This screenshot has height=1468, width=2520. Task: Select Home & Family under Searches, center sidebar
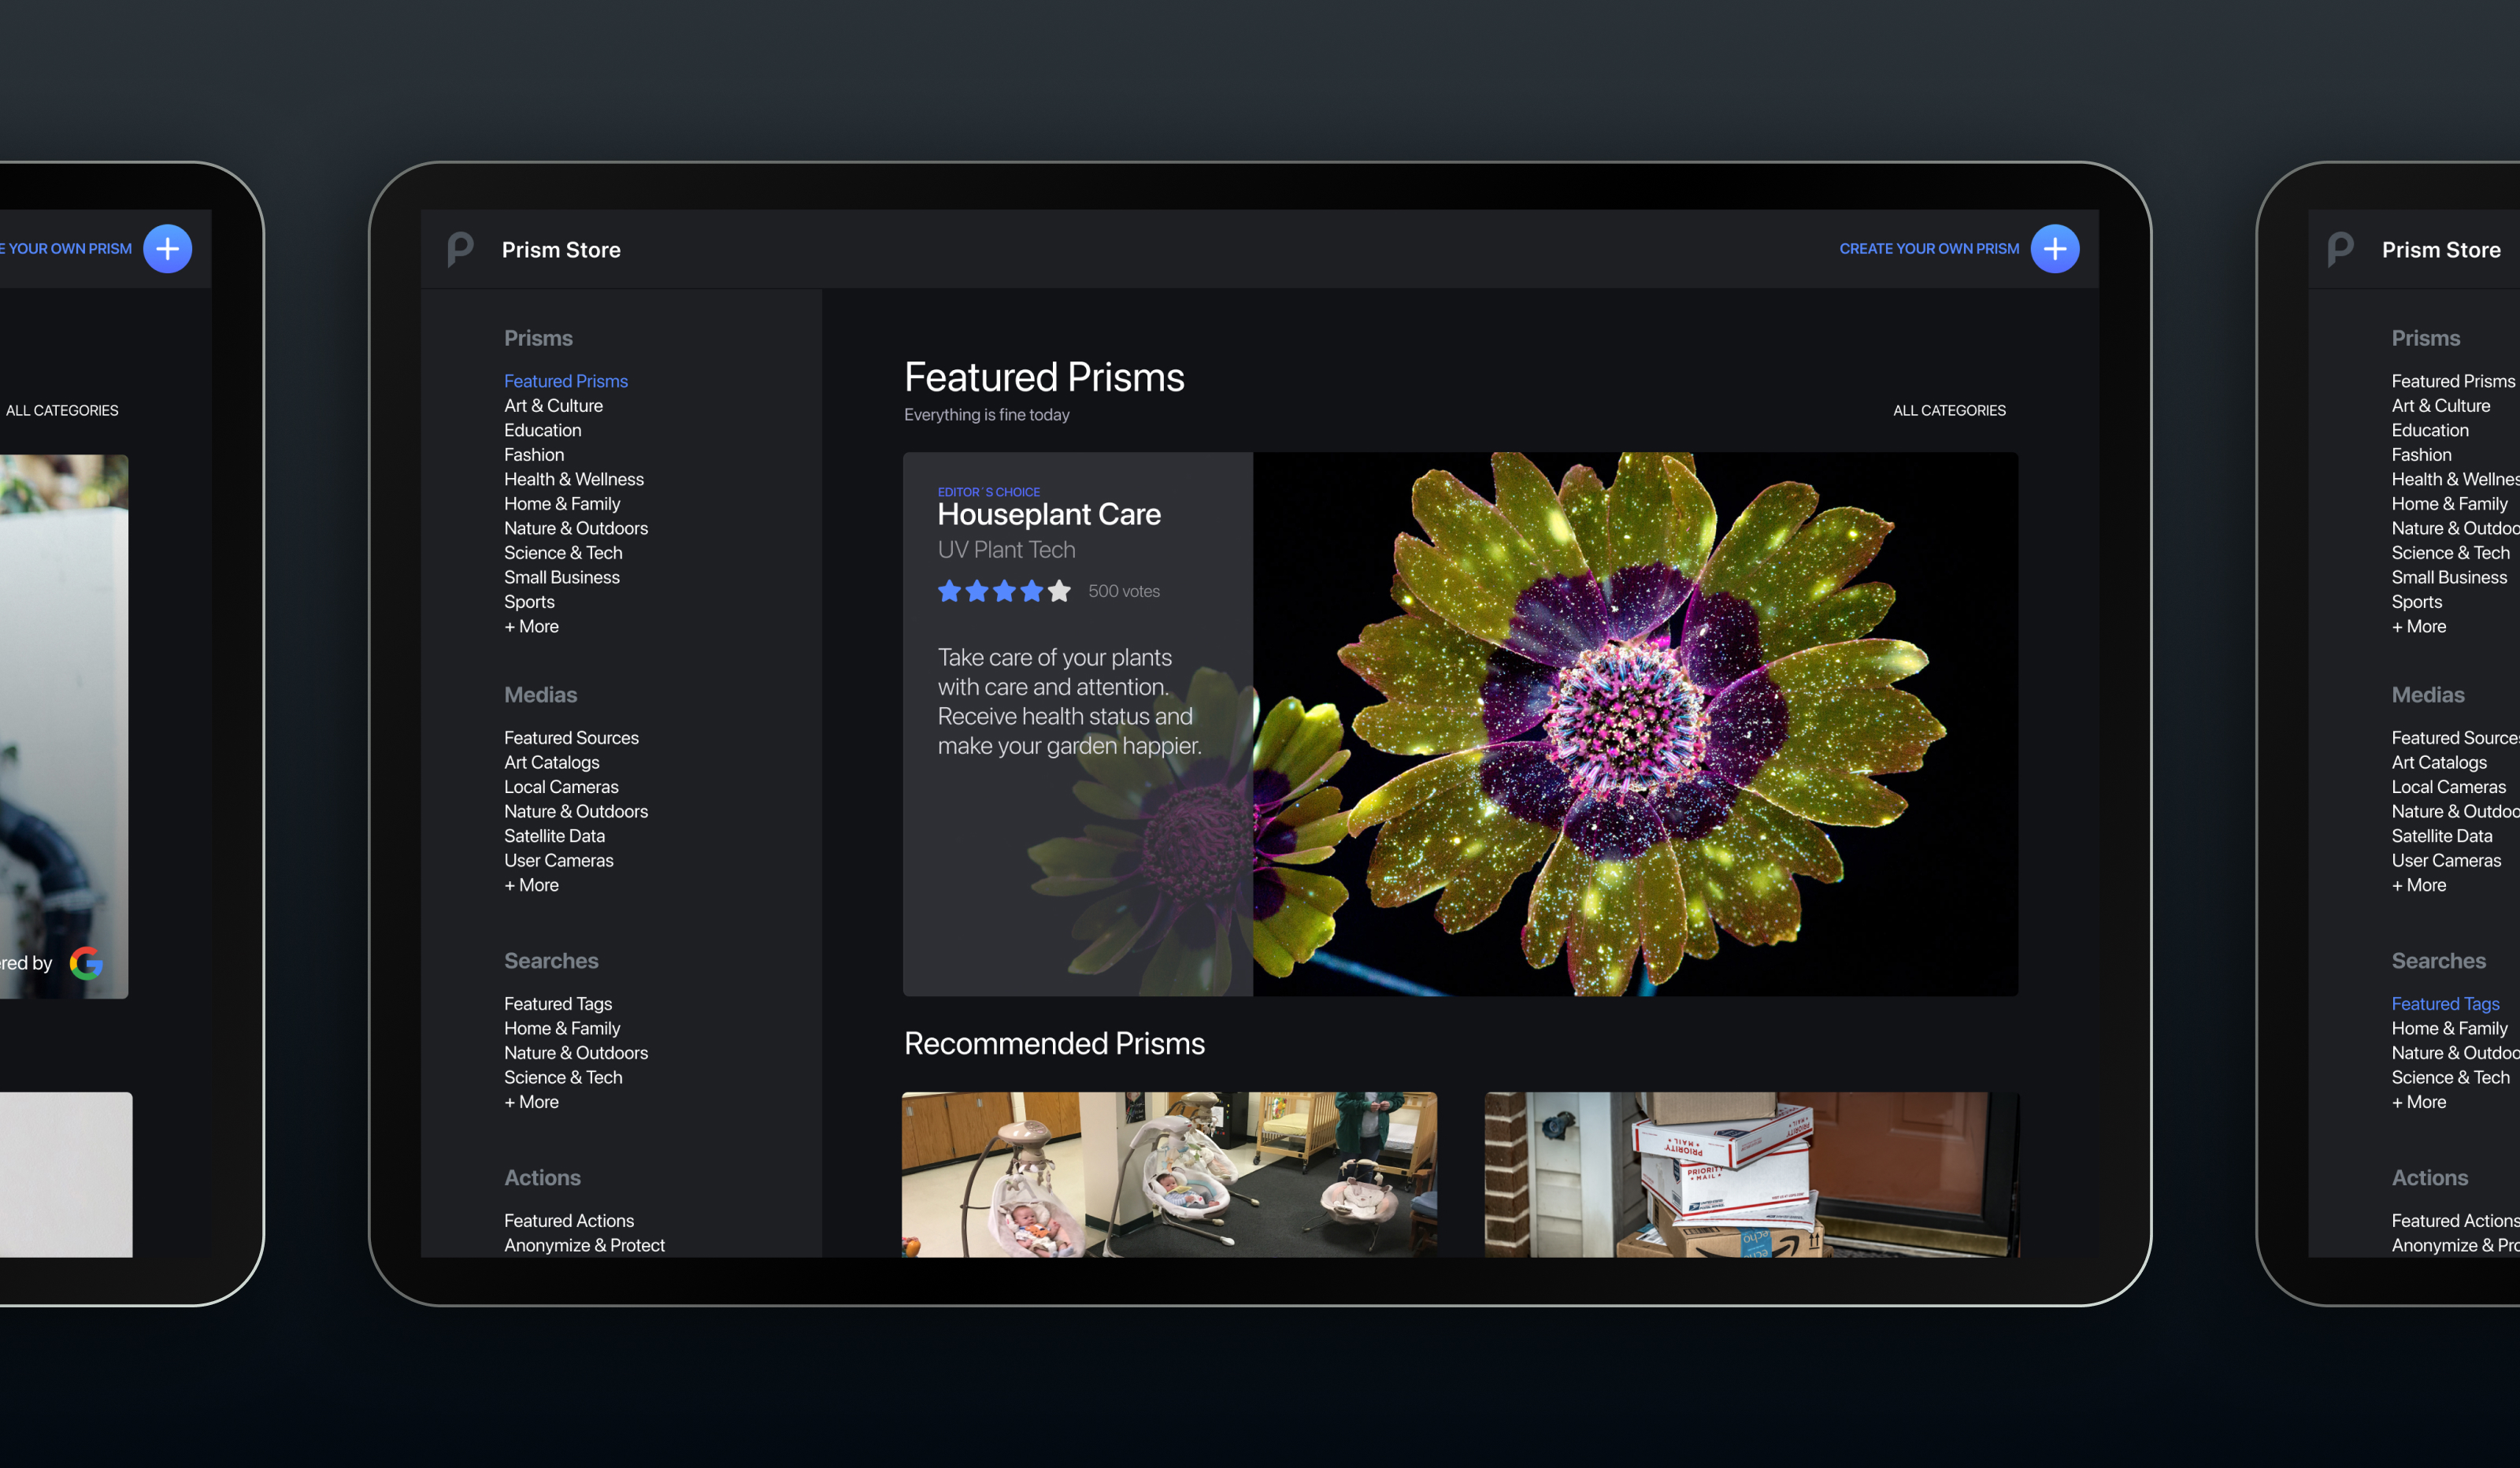tap(562, 1028)
